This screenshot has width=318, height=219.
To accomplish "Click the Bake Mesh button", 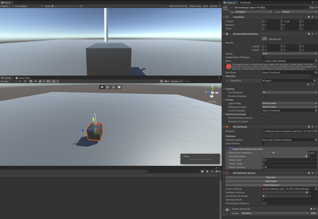I will click(271, 181).
